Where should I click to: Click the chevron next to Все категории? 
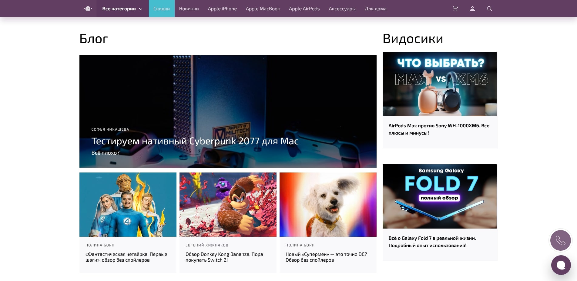141,9
